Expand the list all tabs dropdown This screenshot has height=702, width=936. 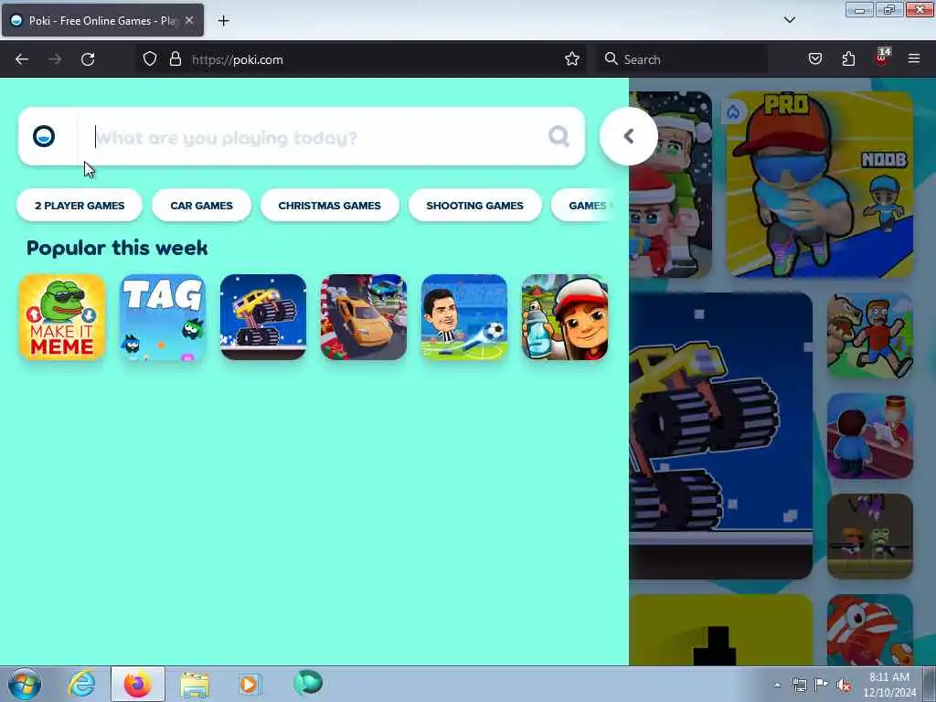pyautogui.click(x=790, y=20)
